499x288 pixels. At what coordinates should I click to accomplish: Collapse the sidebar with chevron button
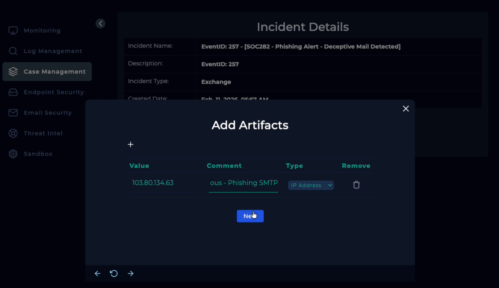tap(100, 24)
